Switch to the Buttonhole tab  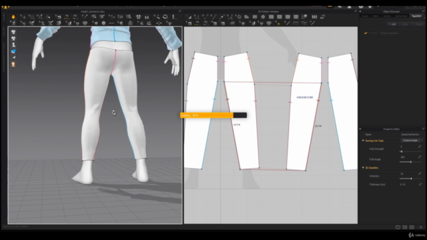401,16
